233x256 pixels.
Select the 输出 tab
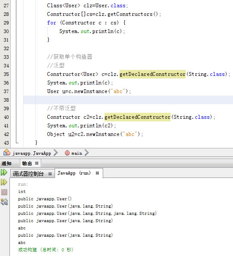click(27, 163)
